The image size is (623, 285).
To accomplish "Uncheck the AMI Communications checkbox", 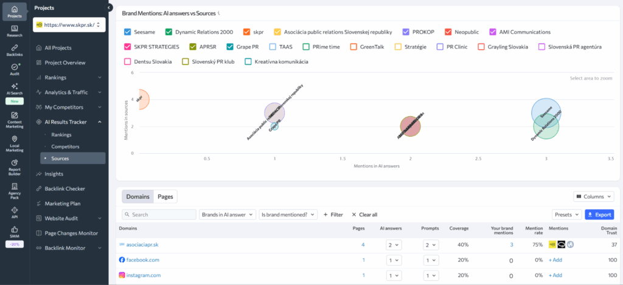I will coord(493,32).
